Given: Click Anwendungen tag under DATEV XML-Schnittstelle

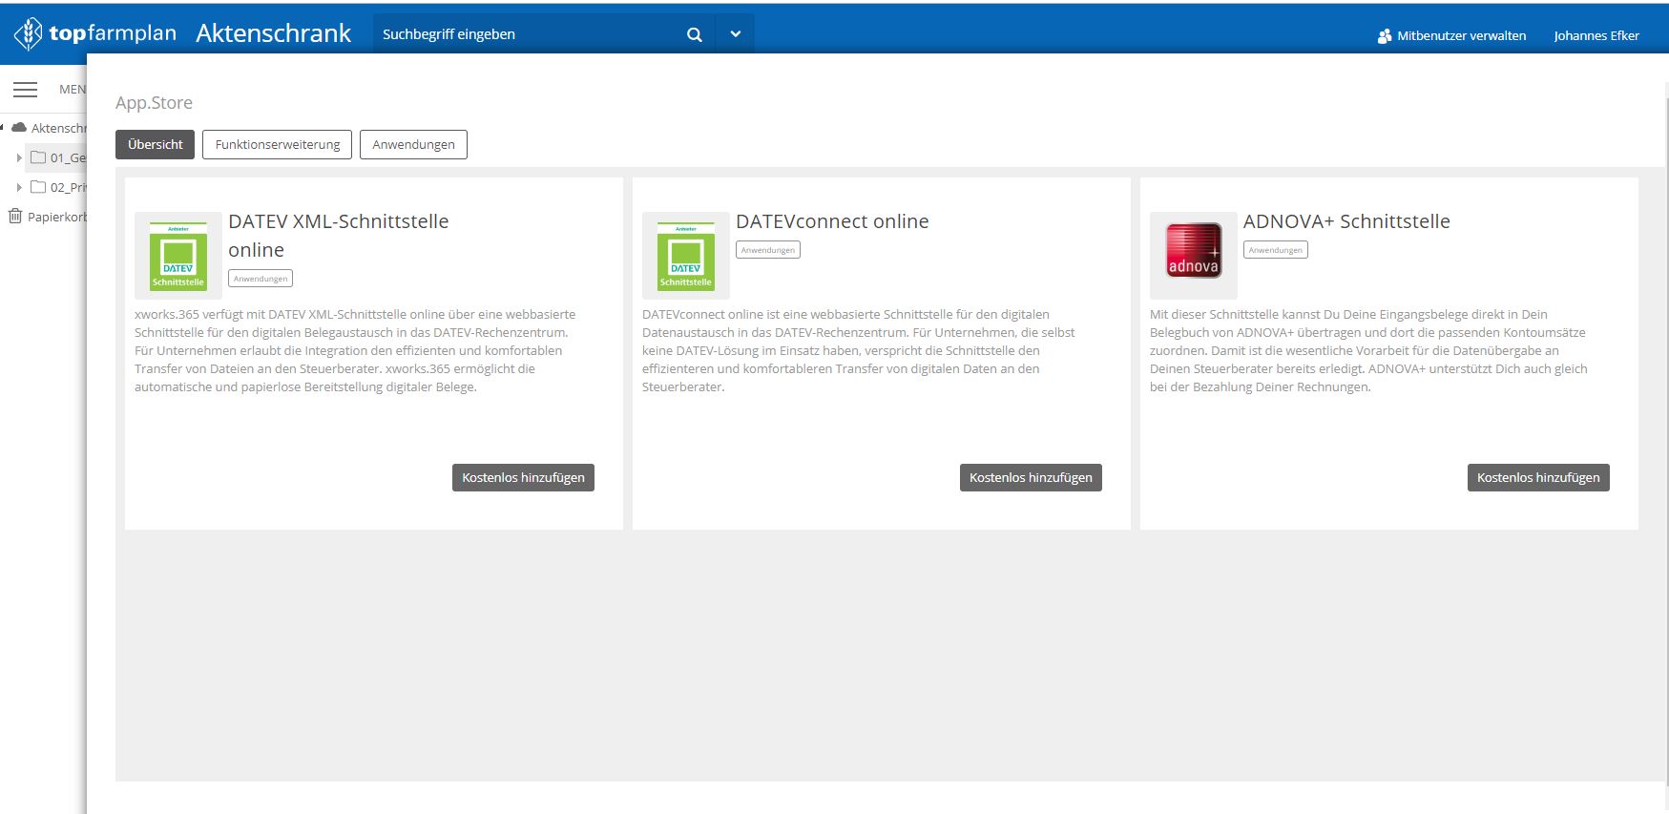Looking at the screenshot, I should tap(261, 279).
